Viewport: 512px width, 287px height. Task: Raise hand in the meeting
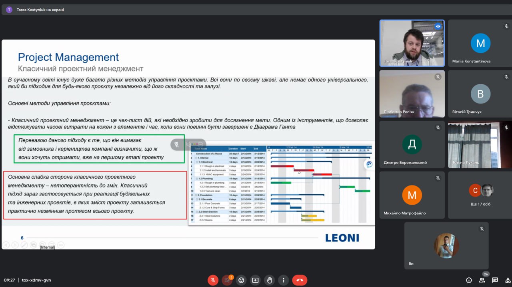[x=270, y=280]
